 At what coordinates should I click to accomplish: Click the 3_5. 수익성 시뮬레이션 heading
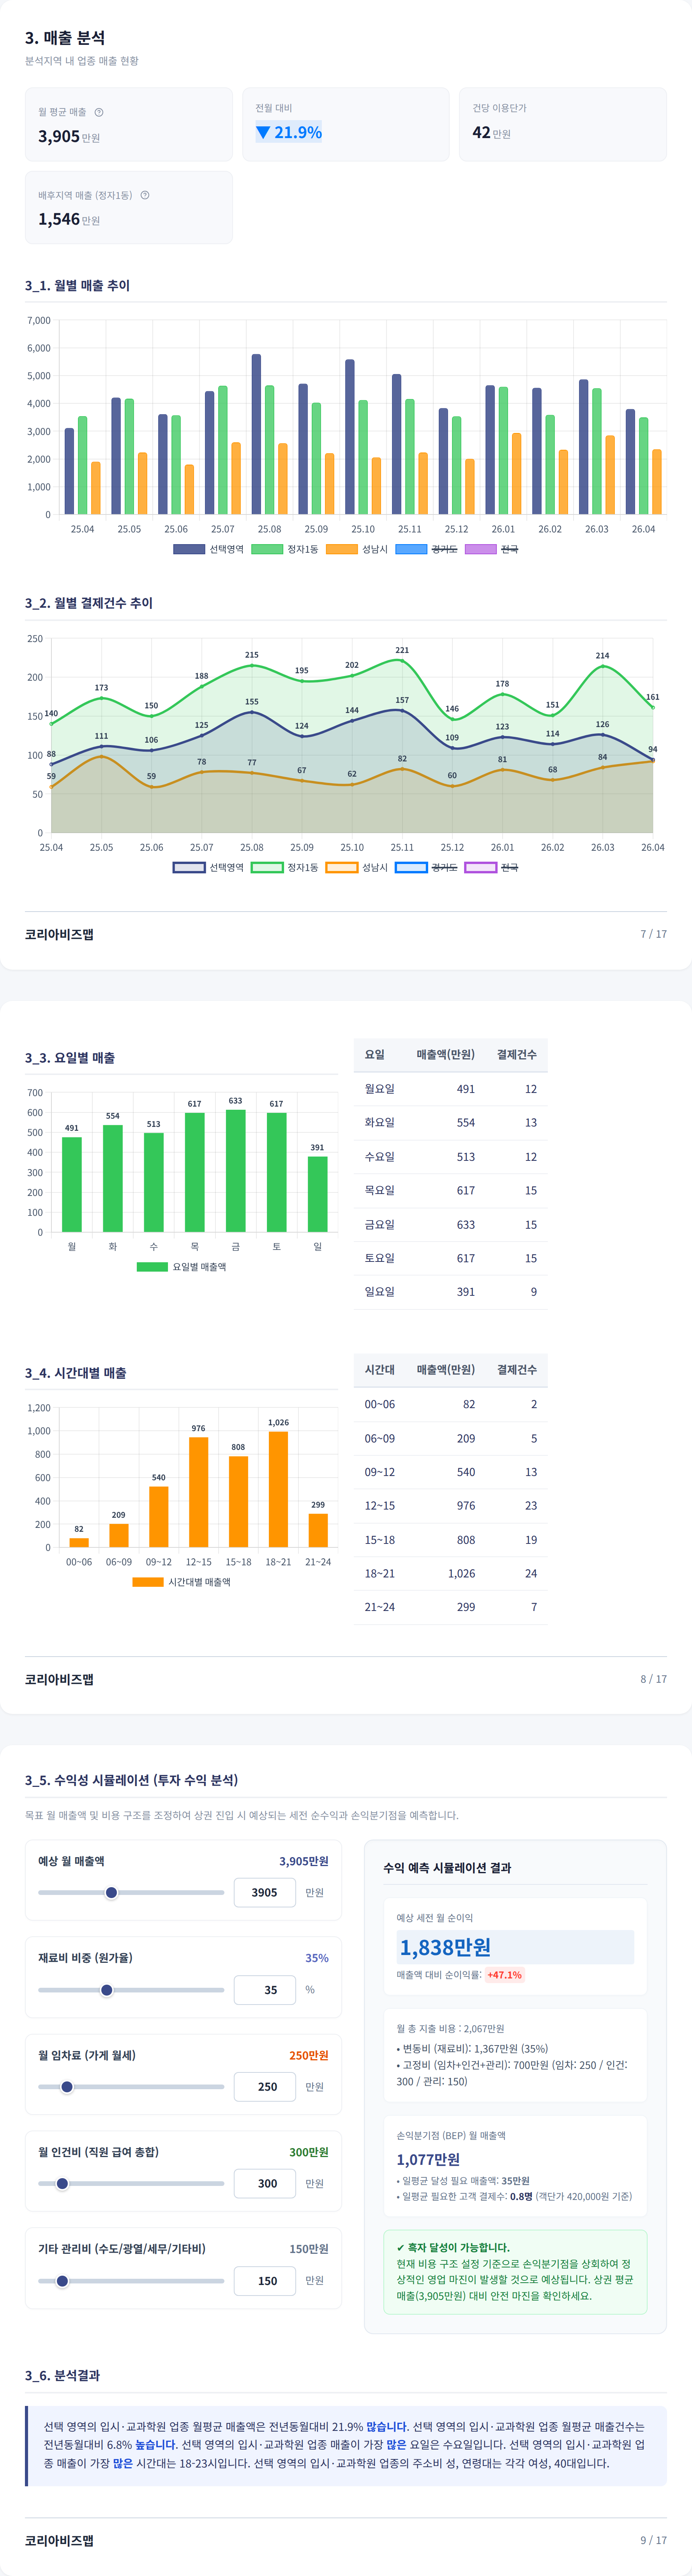pos(132,1780)
